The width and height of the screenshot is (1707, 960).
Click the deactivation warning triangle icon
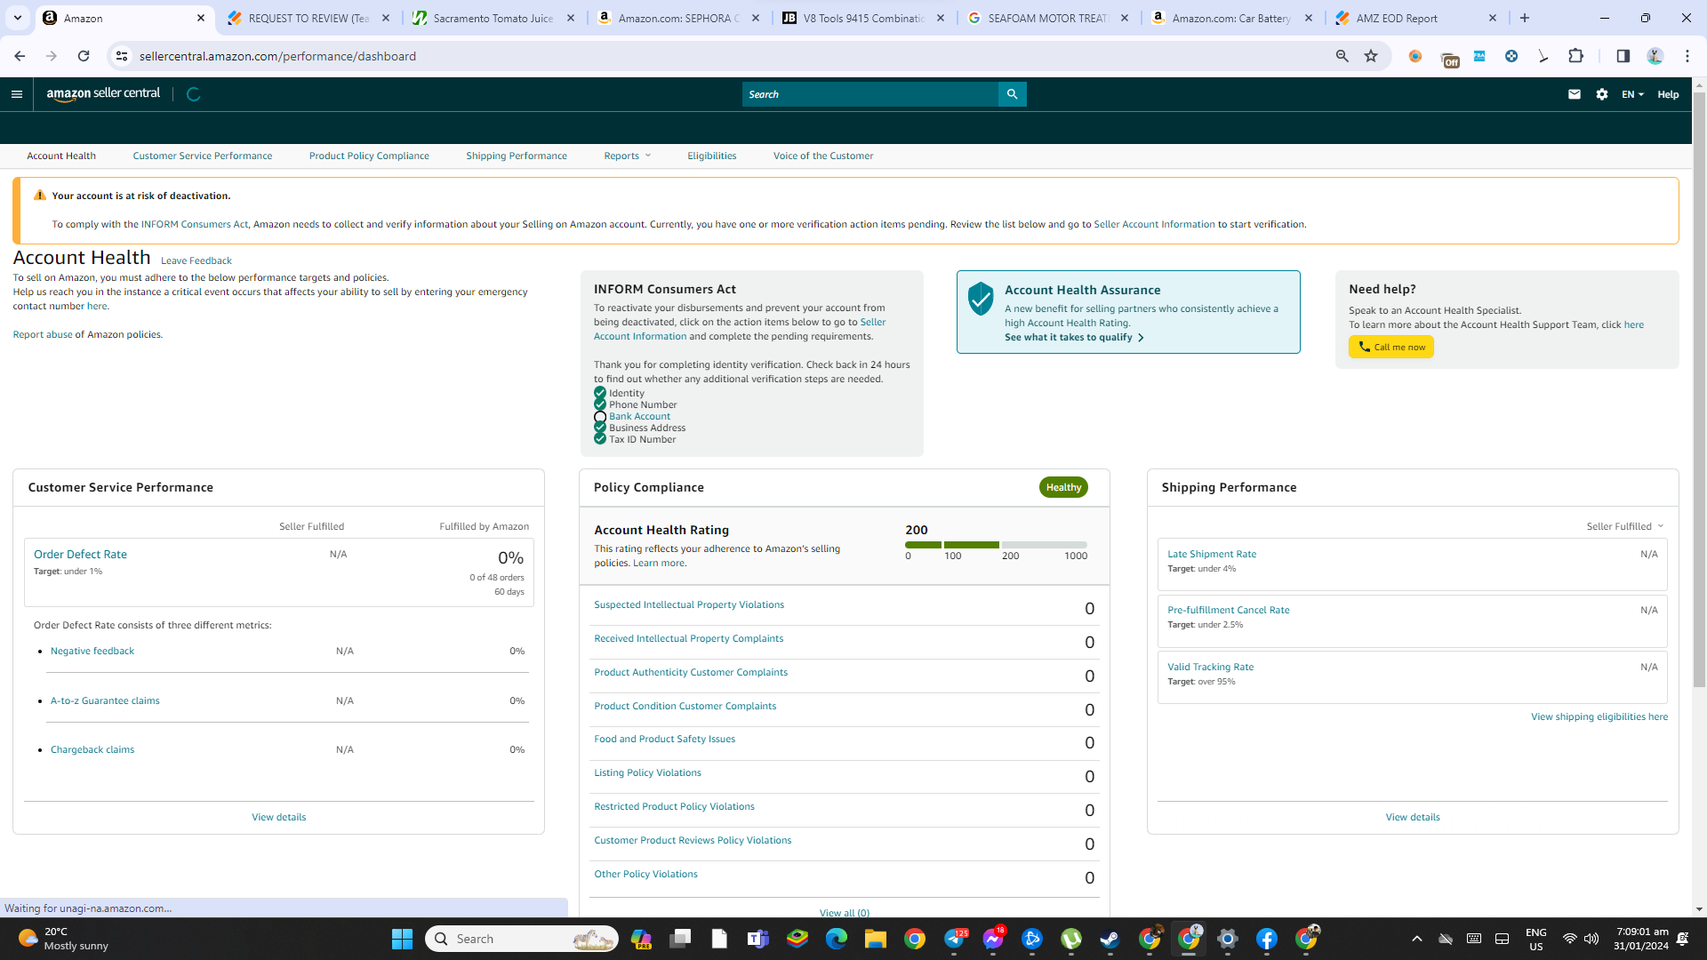39,196
